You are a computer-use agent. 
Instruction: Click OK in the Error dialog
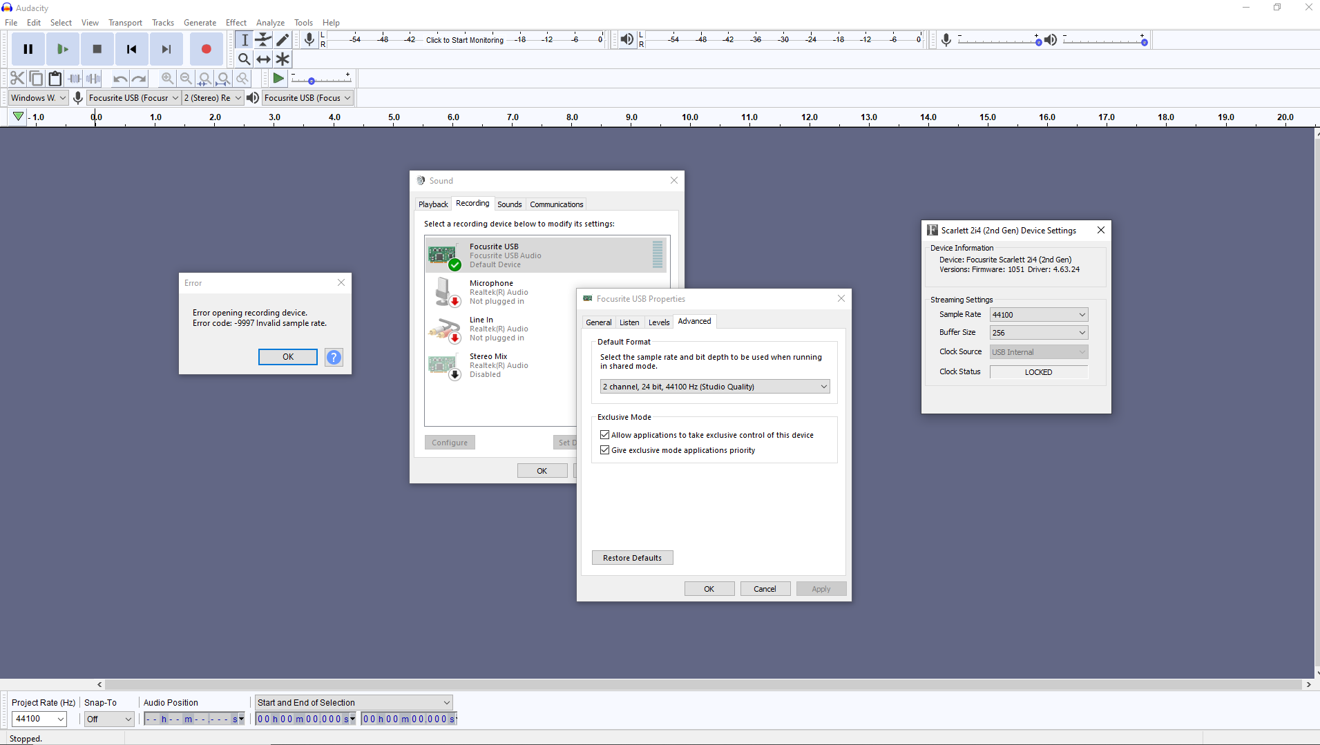(288, 357)
